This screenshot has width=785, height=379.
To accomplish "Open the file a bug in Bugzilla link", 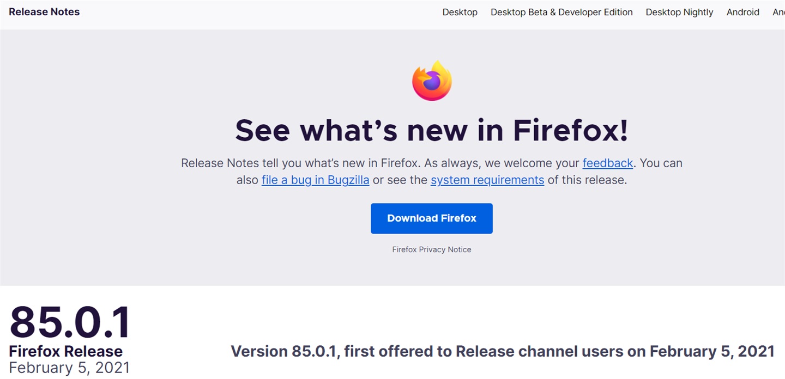I will [x=315, y=180].
